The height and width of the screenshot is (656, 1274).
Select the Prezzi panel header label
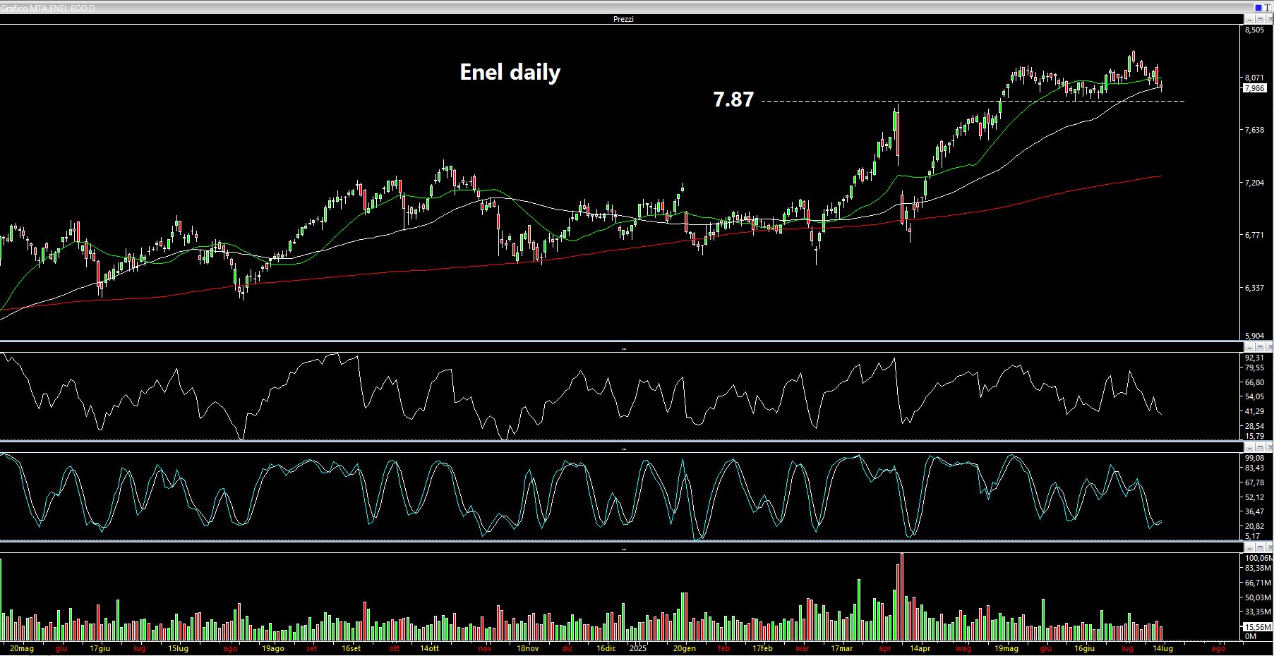(623, 19)
